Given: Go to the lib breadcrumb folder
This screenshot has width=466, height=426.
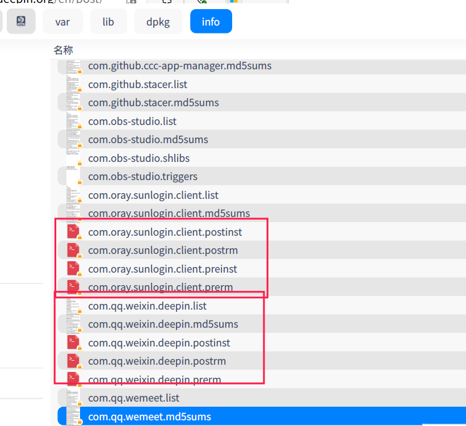Looking at the screenshot, I should click(108, 22).
